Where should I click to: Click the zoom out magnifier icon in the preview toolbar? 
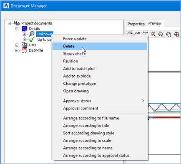161,34
